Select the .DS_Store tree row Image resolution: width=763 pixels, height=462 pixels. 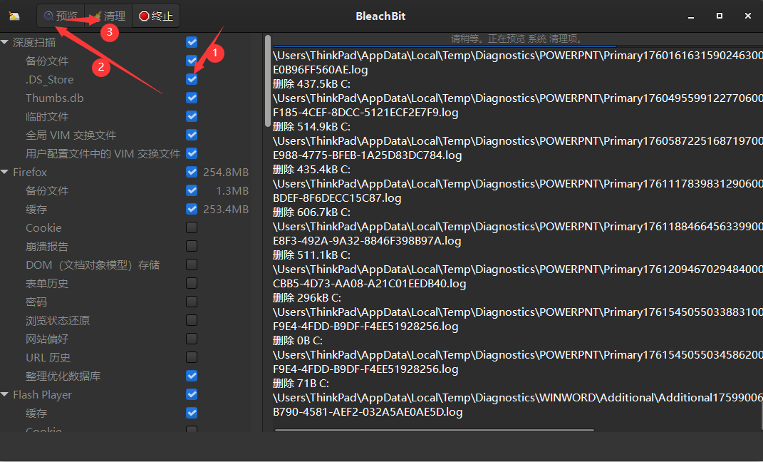coord(50,79)
